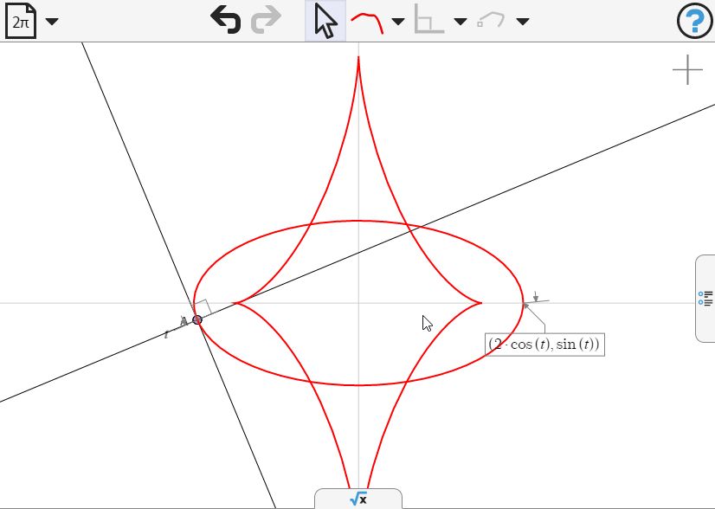Select the arrow pointer selection tool
This screenshot has height=509, width=715.
pyautogui.click(x=325, y=21)
